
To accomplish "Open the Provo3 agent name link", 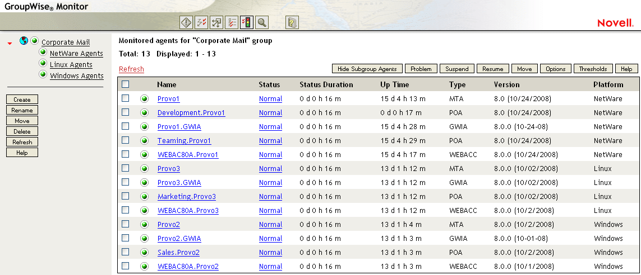I will tap(168, 169).
